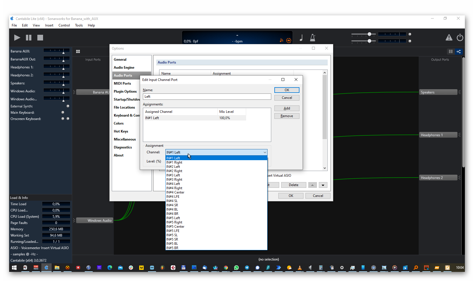Go to MIDI Ports options section

pos(122,84)
